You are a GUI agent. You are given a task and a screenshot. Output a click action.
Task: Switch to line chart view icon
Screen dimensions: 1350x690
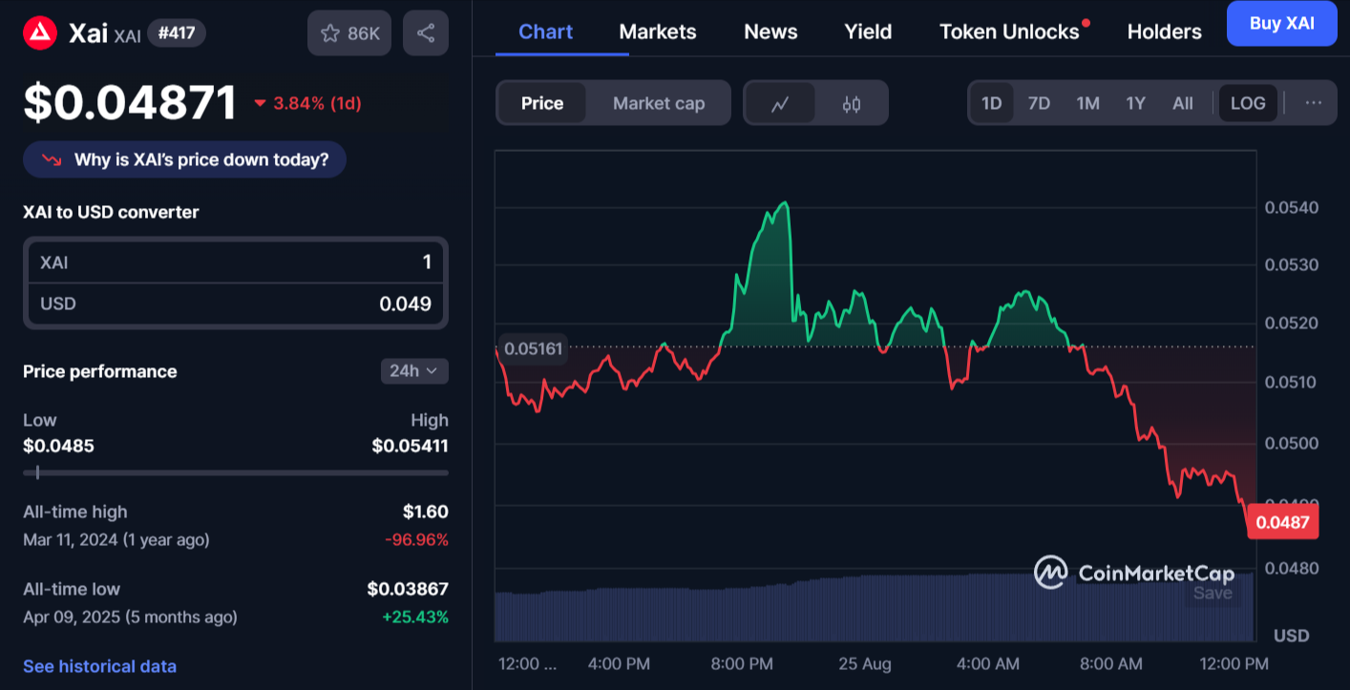point(780,103)
